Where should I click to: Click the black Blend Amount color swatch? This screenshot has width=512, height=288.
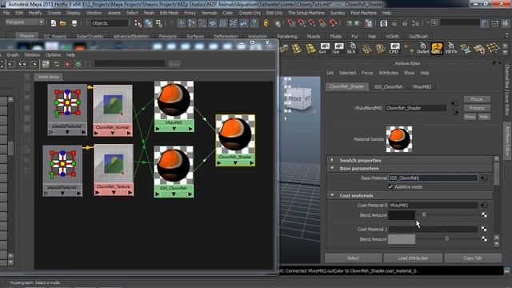pos(402,215)
